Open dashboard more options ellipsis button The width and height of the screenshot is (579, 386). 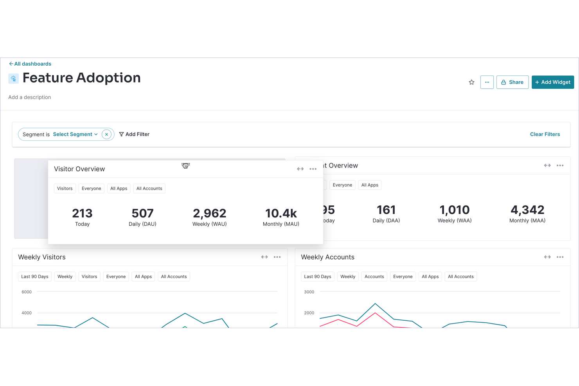(487, 82)
